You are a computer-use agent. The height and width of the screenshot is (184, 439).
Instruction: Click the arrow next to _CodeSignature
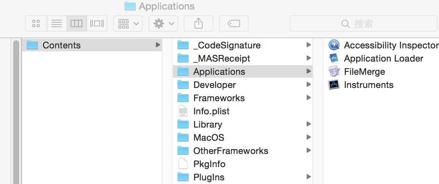308,45
